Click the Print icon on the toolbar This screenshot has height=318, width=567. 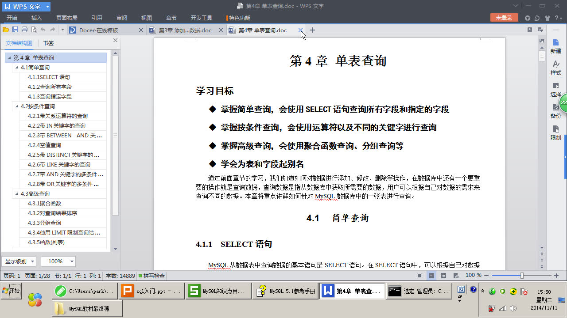tap(25, 30)
